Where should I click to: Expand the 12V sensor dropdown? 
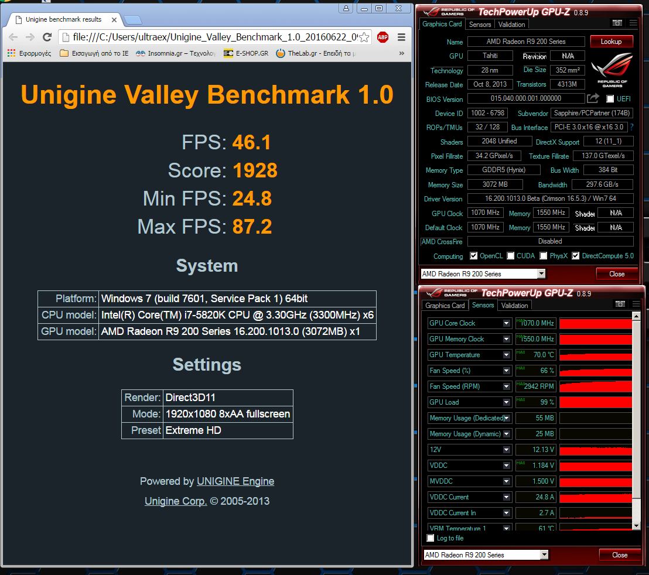pyautogui.click(x=506, y=450)
